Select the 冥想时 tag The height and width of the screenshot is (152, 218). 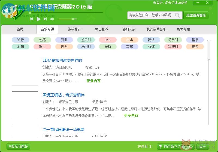tap(173, 47)
